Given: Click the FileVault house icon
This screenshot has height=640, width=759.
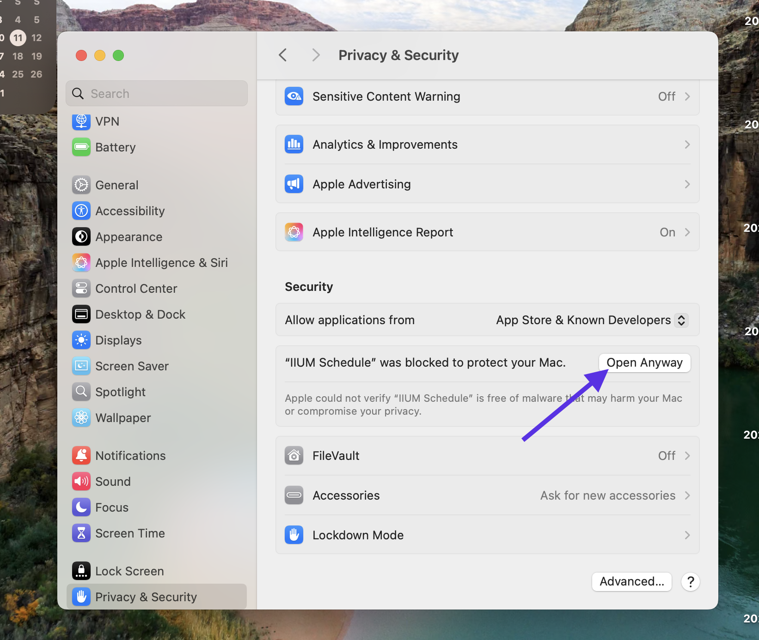Looking at the screenshot, I should point(294,456).
